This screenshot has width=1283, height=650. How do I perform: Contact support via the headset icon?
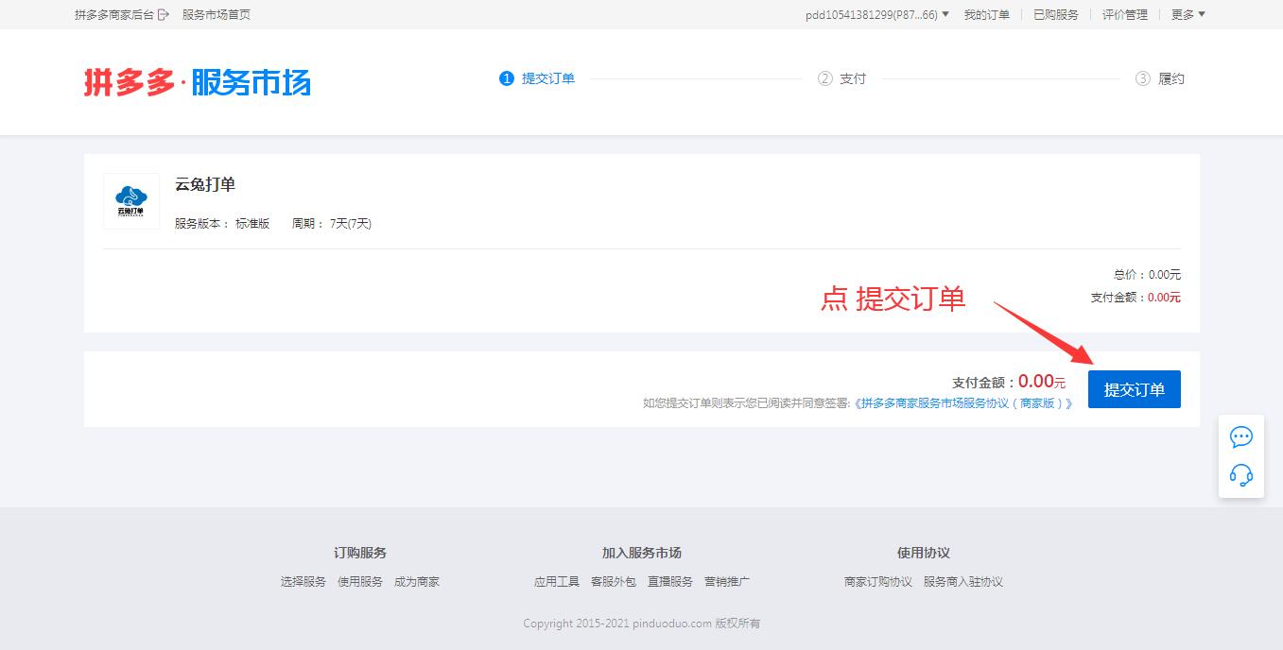pyautogui.click(x=1241, y=474)
